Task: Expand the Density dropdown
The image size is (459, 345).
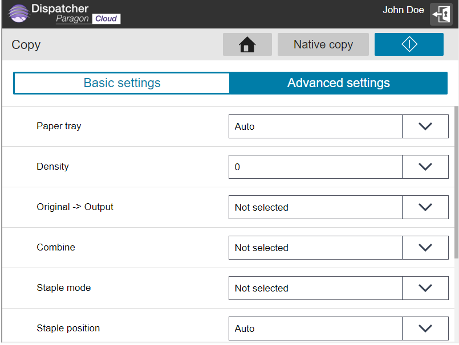Action: [425, 166]
